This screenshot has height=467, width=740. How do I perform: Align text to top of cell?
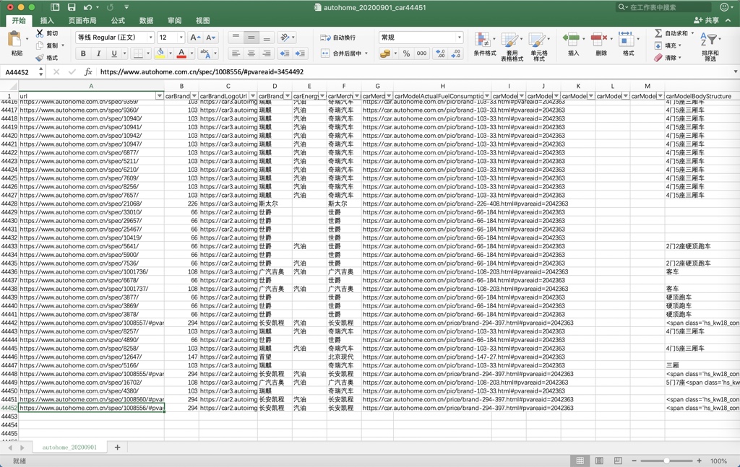coord(236,38)
